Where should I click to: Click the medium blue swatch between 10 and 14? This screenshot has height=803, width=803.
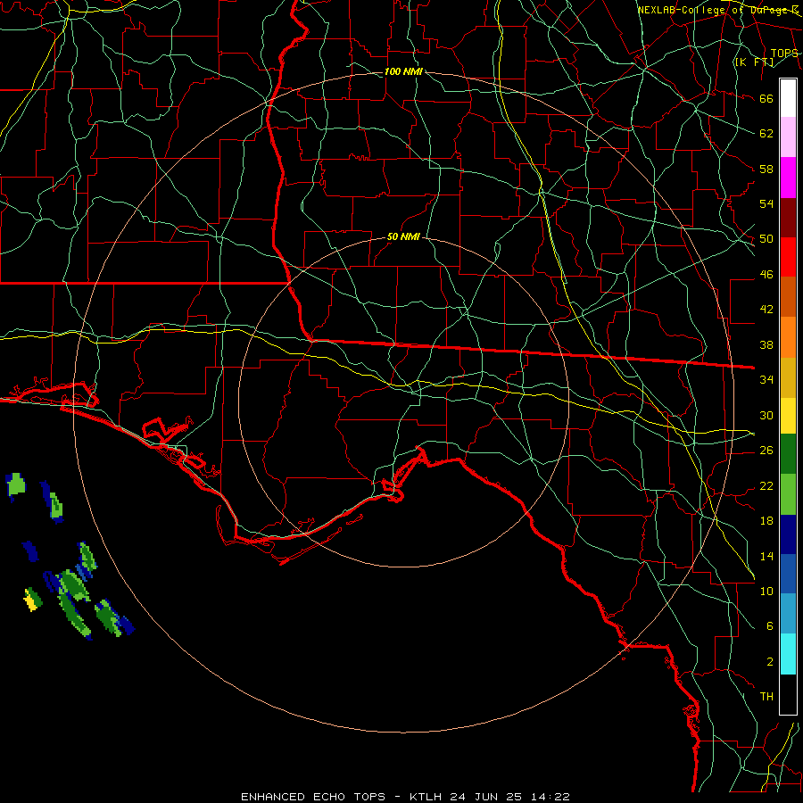point(788,574)
